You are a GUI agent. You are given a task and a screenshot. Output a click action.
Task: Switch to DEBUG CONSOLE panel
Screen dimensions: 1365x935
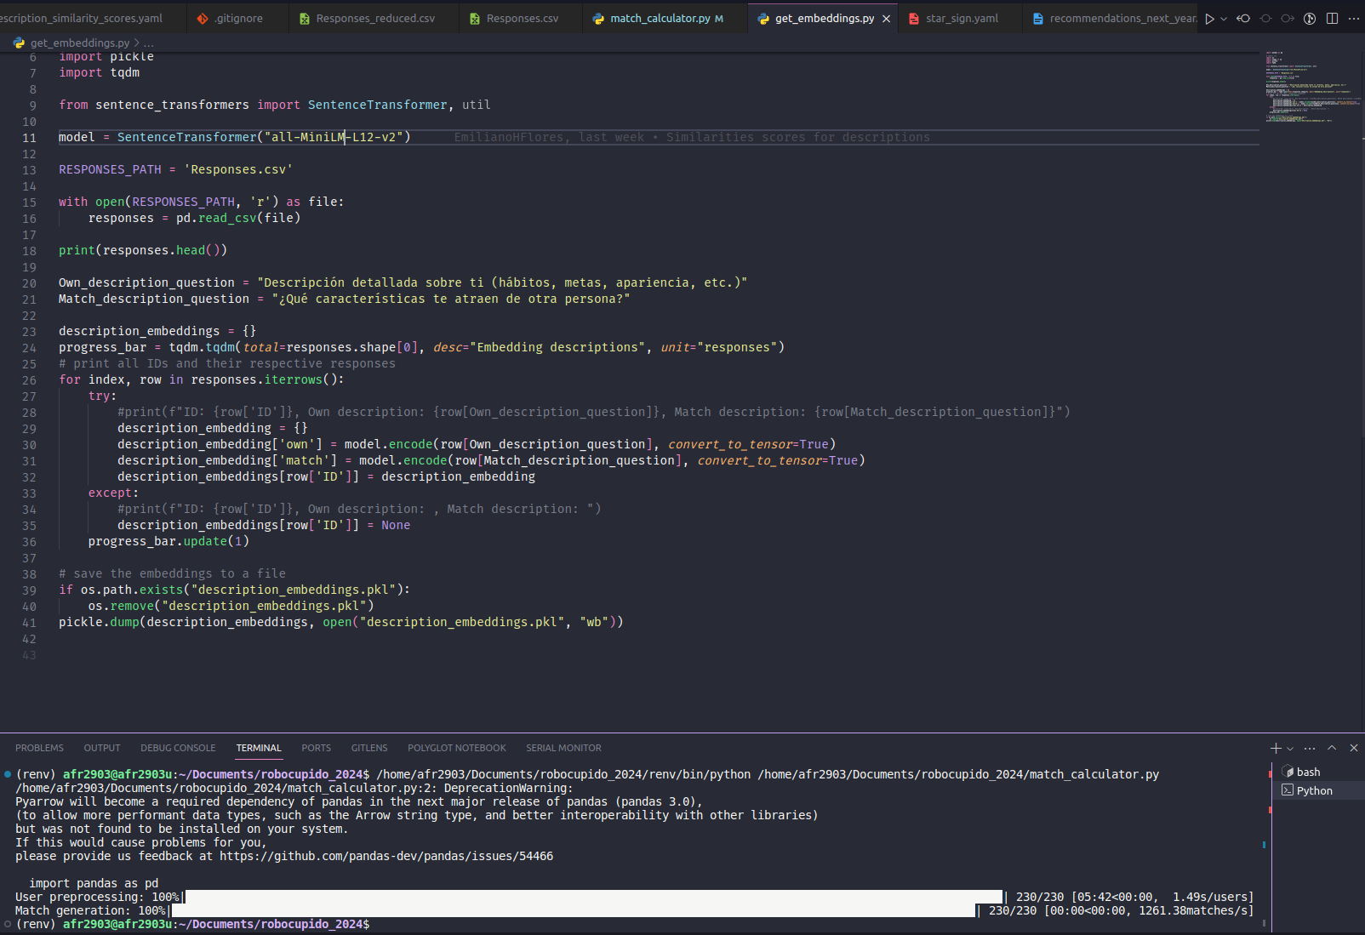click(x=178, y=748)
